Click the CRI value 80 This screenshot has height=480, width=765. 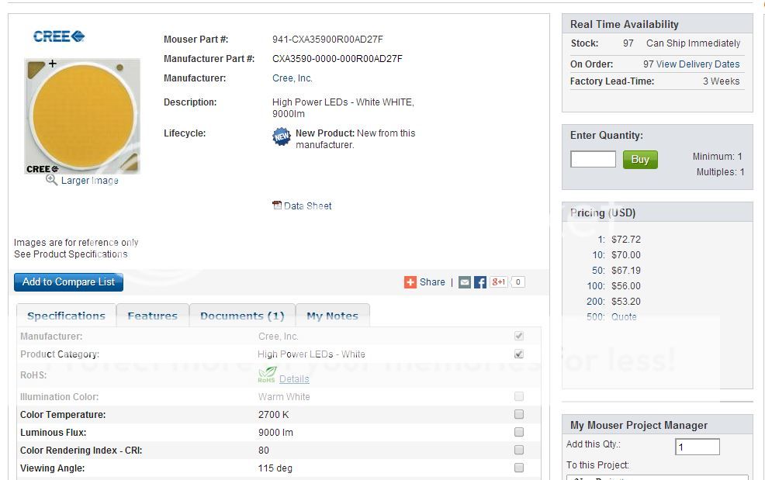(x=264, y=451)
